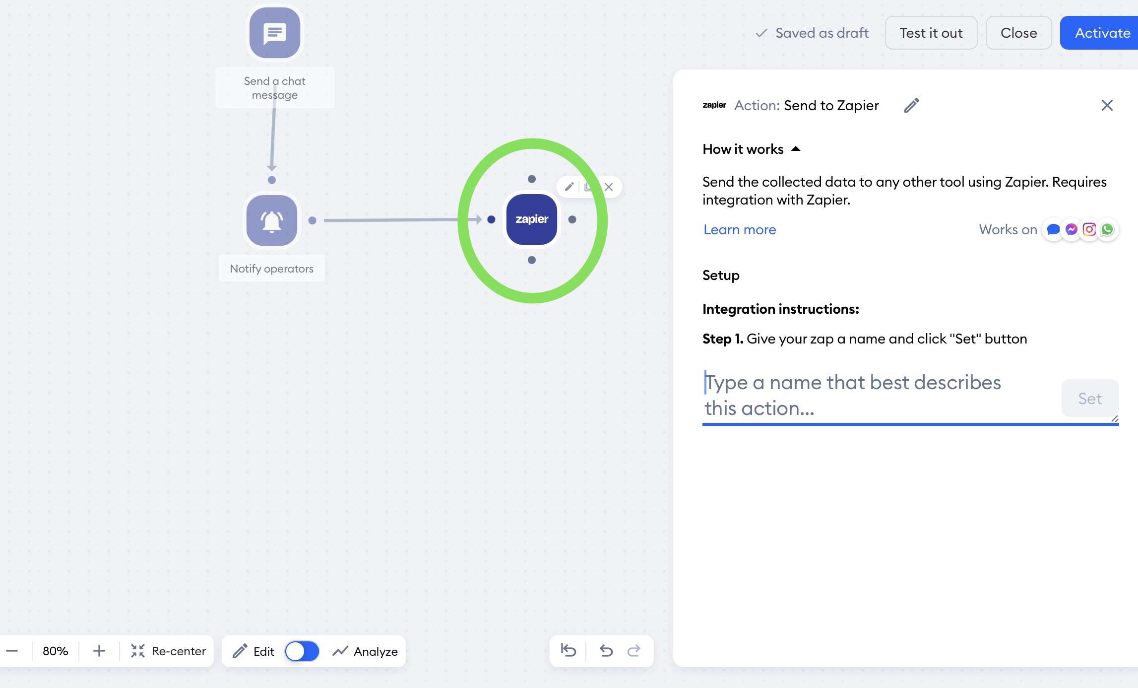Click the 80% zoom level
The width and height of the screenshot is (1138, 688).
pyautogui.click(x=56, y=651)
